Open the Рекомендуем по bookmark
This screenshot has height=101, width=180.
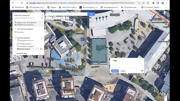[x=110, y=7]
